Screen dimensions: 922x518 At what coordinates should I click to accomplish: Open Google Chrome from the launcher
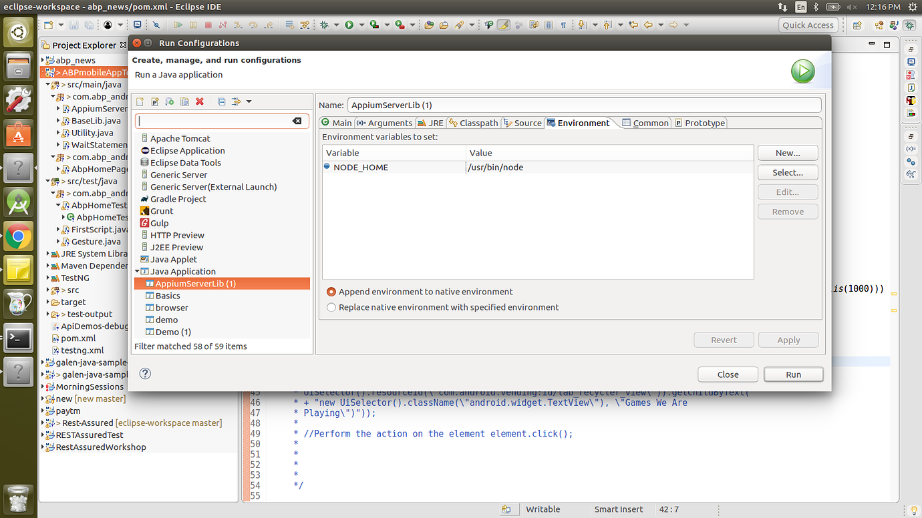click(x=18, y=236)
